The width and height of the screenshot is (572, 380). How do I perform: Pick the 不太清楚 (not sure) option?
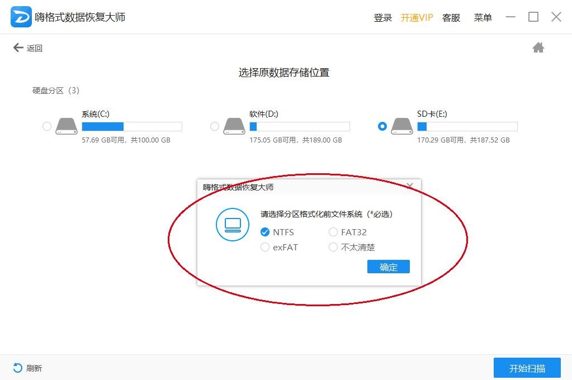333,247
